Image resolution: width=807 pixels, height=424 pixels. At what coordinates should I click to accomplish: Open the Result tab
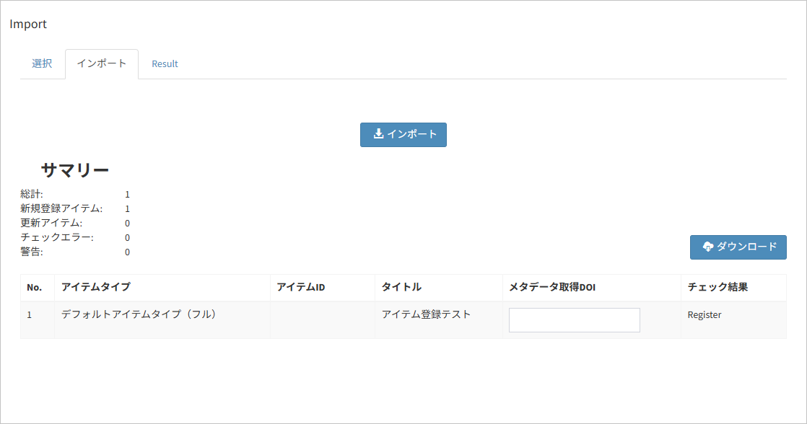click(x=165, y=63)
